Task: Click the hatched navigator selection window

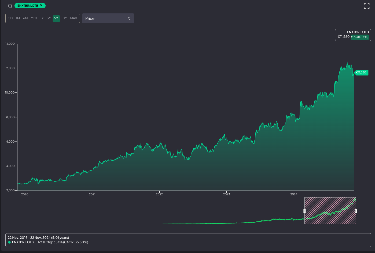Action: click(x=330, y=211)
